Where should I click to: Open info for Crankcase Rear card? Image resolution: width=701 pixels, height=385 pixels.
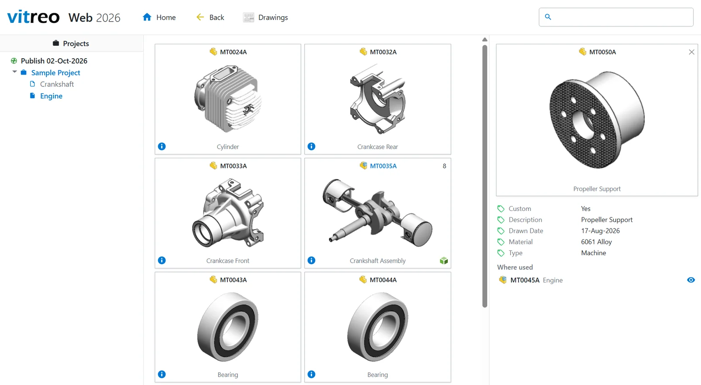click(312, 146)
